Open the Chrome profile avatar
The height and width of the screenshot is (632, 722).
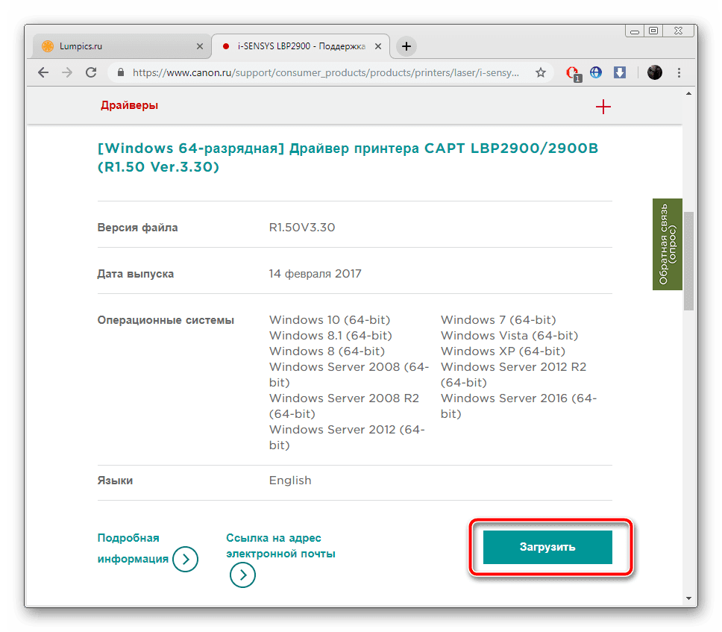[x=654, y=72]
